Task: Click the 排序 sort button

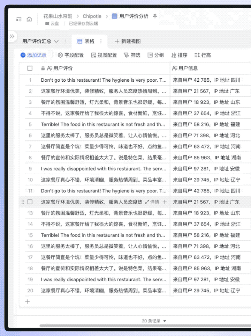Action: click(x=180, y=55)
